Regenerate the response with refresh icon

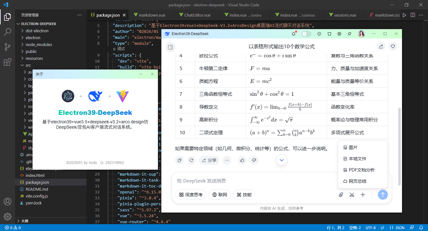[191, 160]
